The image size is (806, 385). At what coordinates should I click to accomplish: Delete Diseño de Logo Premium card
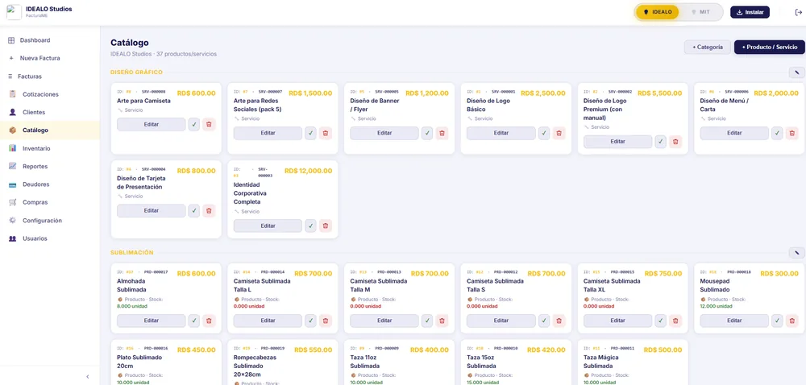[x=675, y=142]
